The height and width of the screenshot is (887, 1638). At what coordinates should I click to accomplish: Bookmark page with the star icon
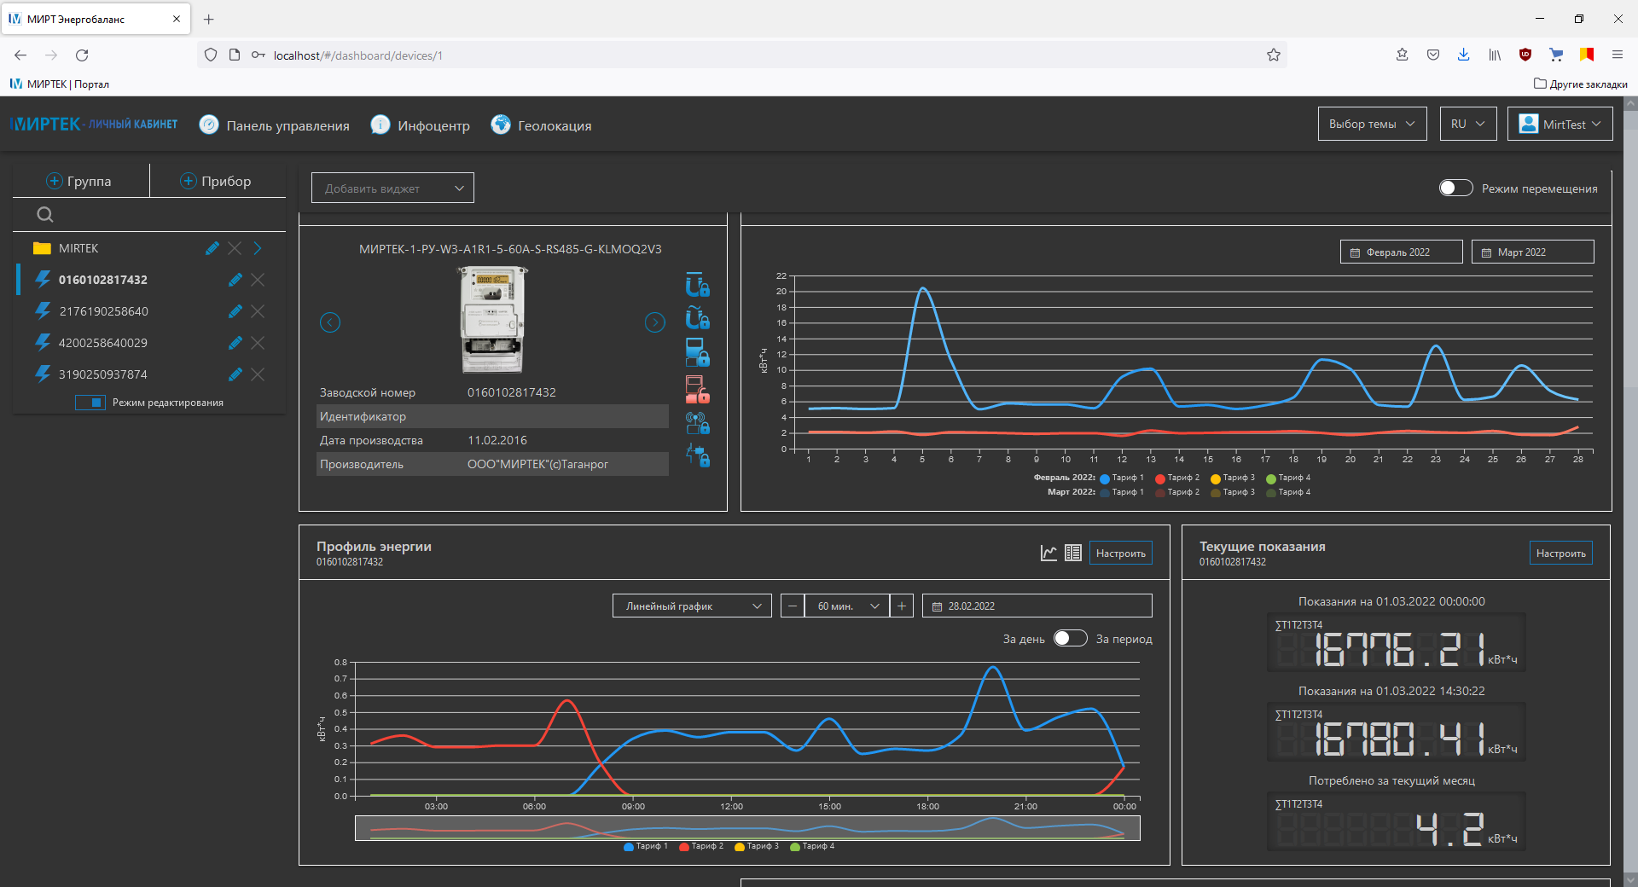(1274, 55)
